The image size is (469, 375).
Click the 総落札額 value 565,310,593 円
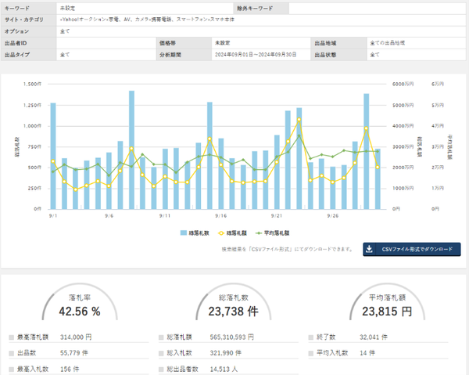tap(232, 337)
